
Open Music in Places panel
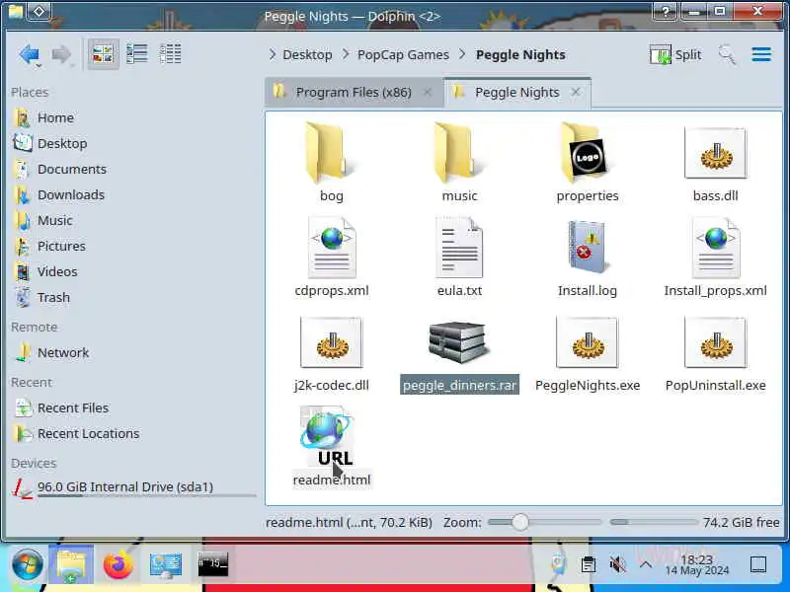(54, 220)
